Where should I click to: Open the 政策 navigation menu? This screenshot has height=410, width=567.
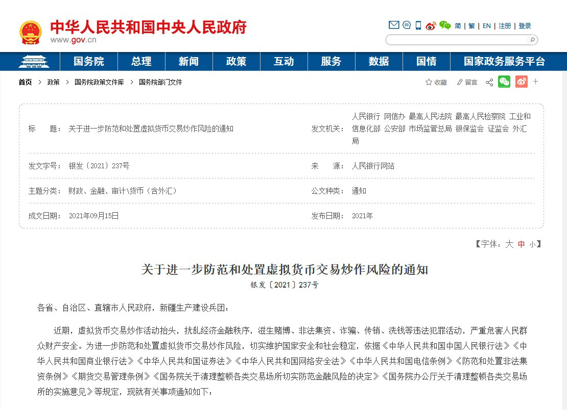click(236, 62)
